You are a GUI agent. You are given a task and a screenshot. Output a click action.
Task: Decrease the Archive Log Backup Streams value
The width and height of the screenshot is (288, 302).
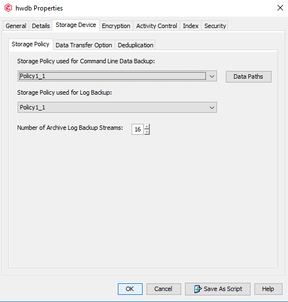point(147,132)
